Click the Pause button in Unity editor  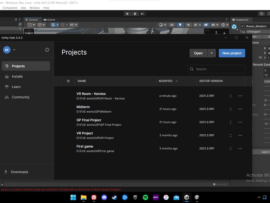(135, 14)
